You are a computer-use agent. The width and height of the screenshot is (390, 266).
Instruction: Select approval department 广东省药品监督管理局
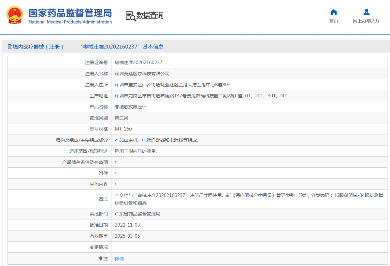tap(137, 214)
